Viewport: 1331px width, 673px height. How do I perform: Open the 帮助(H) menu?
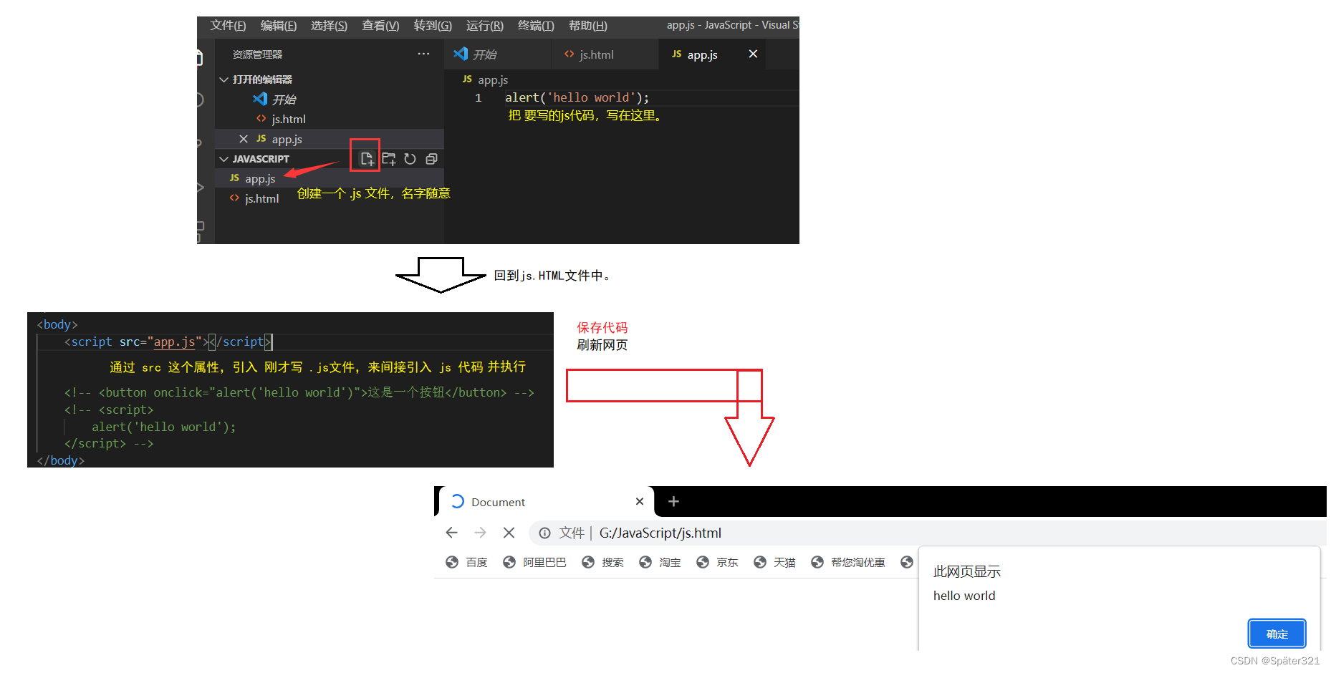point(588,26)
